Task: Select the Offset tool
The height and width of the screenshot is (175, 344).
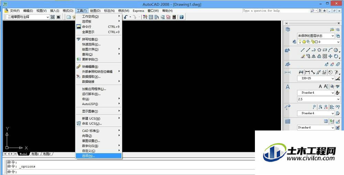Action: click(320, 56)
